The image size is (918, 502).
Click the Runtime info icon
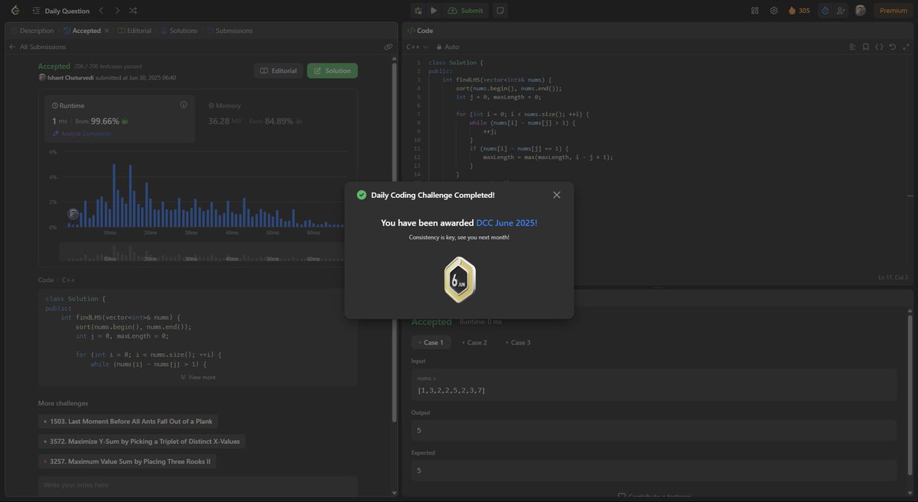tap(184, 105)
